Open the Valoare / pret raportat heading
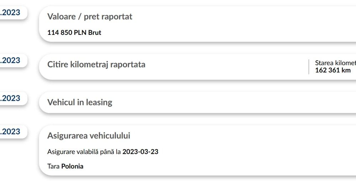 point(90,17)
